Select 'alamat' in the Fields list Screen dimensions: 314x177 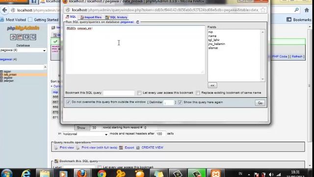213,48
